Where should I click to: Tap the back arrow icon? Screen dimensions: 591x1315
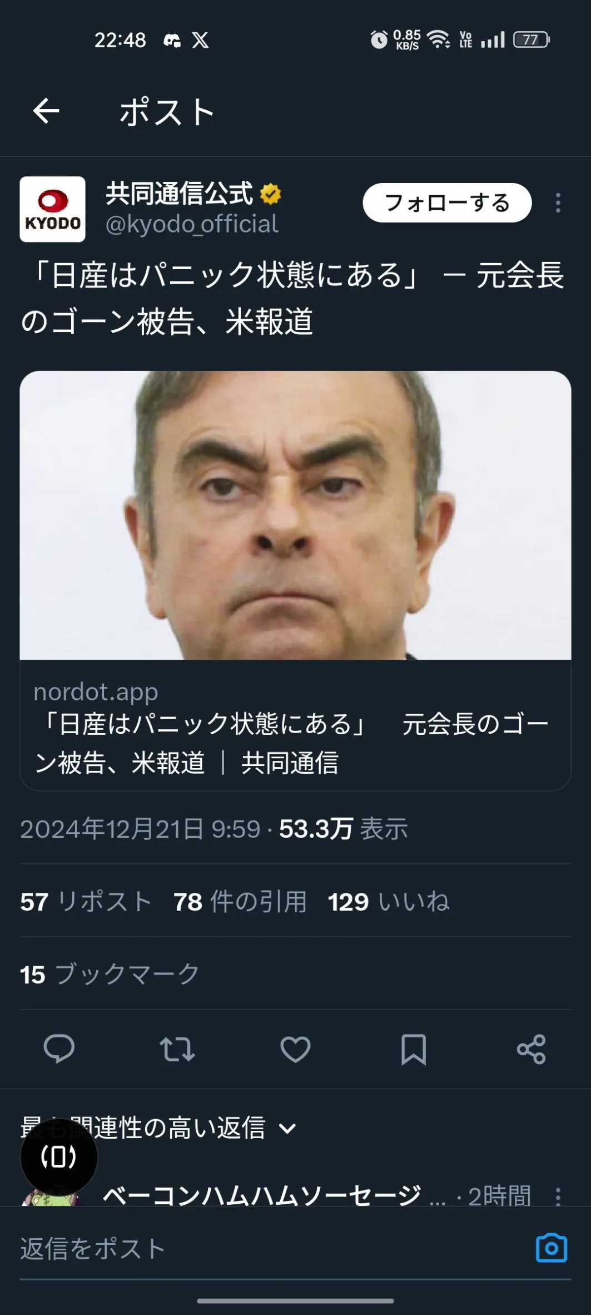pyautogui.click(x=46, y=111)
